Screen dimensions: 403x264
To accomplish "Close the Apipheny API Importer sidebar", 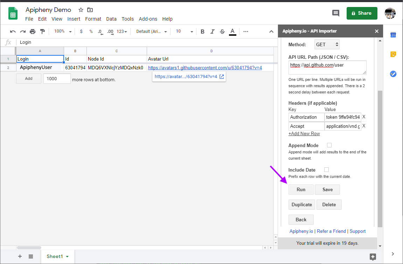I will click(377, 31).
